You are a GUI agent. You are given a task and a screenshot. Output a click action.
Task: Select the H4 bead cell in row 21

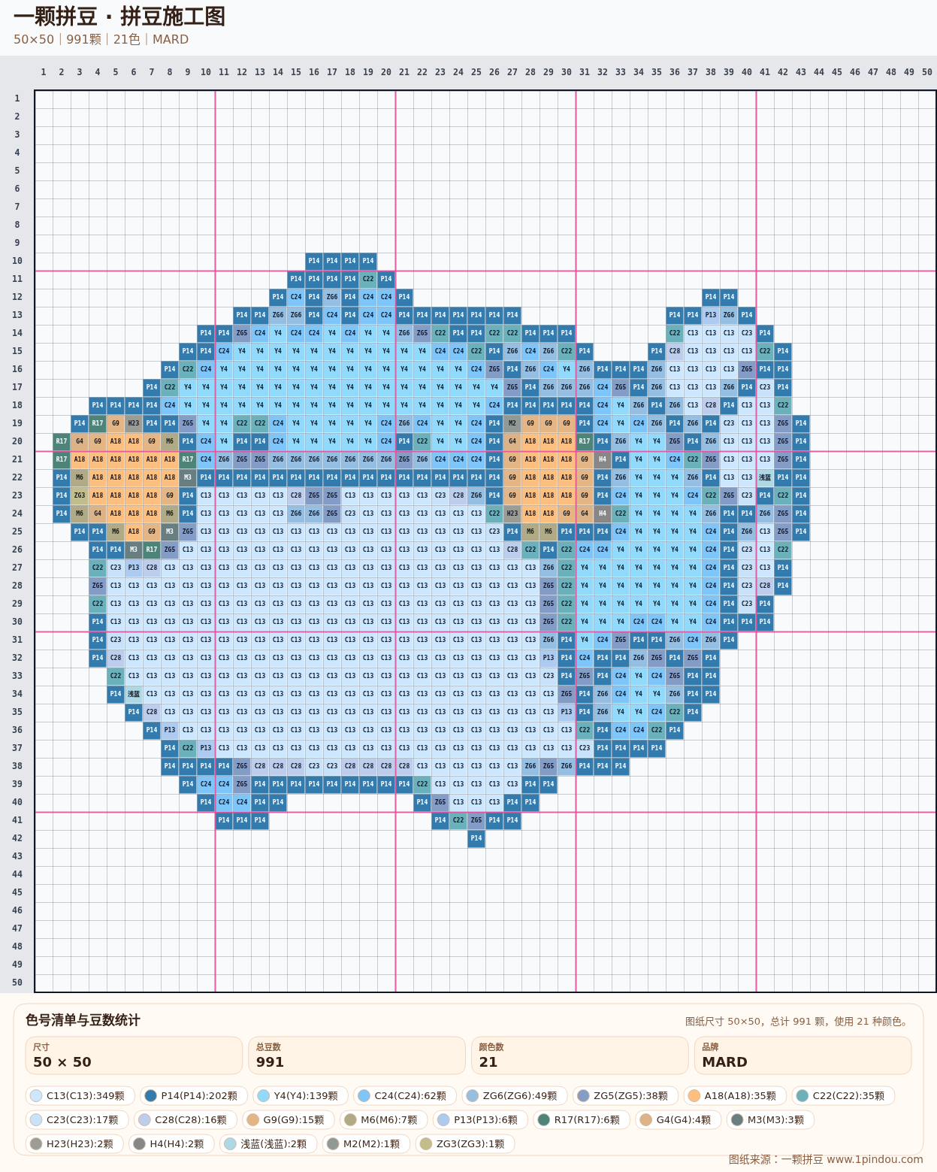tap(603, 459)
